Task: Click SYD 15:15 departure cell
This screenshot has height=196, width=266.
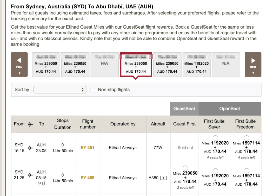Action: (19, 148)
